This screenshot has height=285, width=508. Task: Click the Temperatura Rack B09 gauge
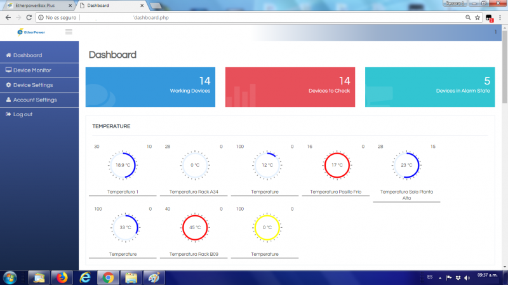tap(195, 227)
